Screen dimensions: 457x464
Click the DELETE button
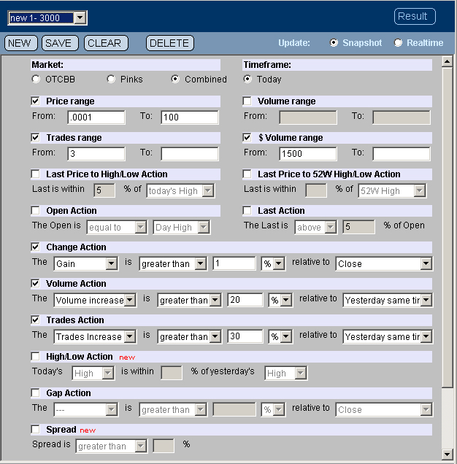170,43
